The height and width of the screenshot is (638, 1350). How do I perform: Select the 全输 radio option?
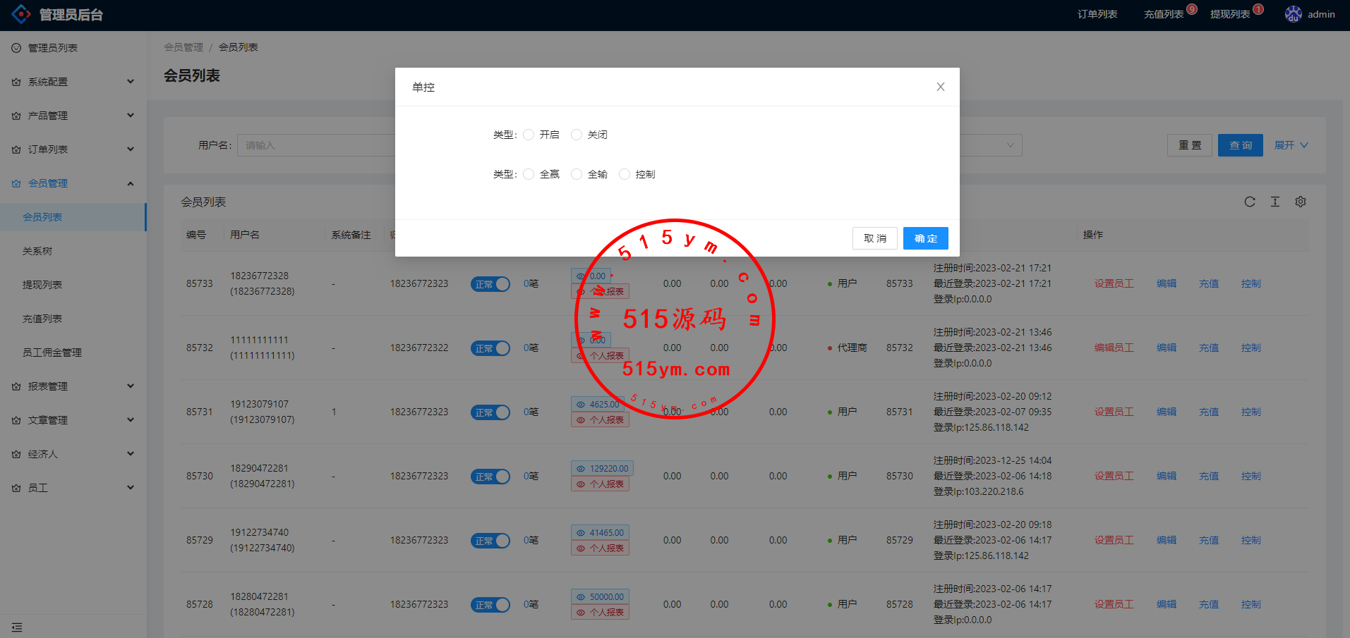[577, 174]
